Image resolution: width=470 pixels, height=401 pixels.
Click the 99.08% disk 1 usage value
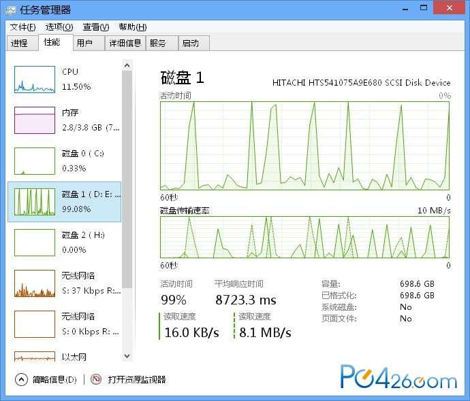coord(76,209)
